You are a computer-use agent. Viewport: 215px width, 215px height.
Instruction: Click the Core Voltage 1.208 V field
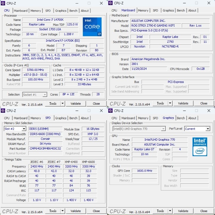[69, 34]
